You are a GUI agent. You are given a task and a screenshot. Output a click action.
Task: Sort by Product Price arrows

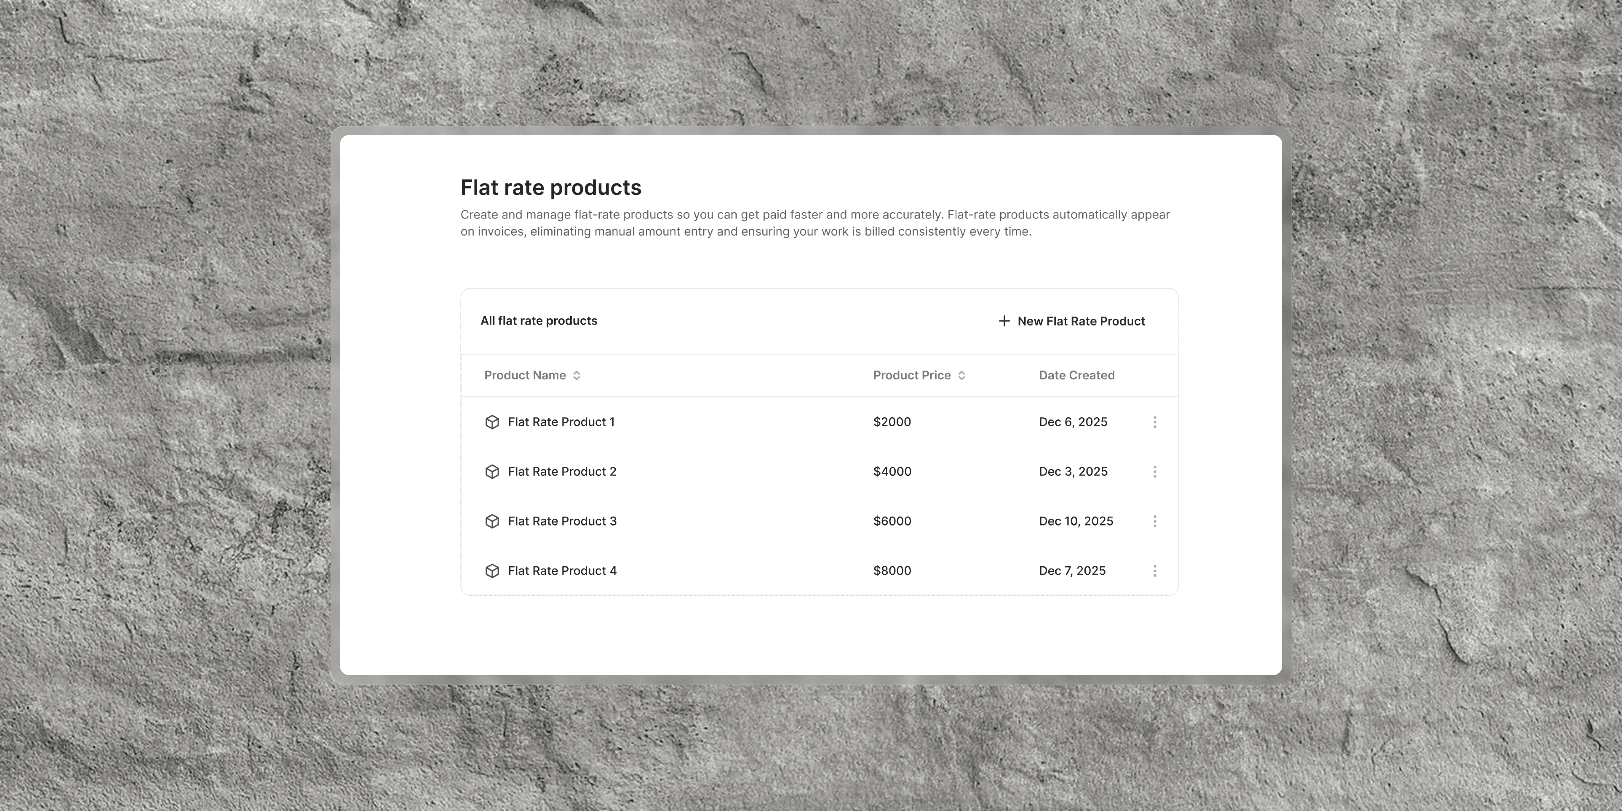point(961,375)
